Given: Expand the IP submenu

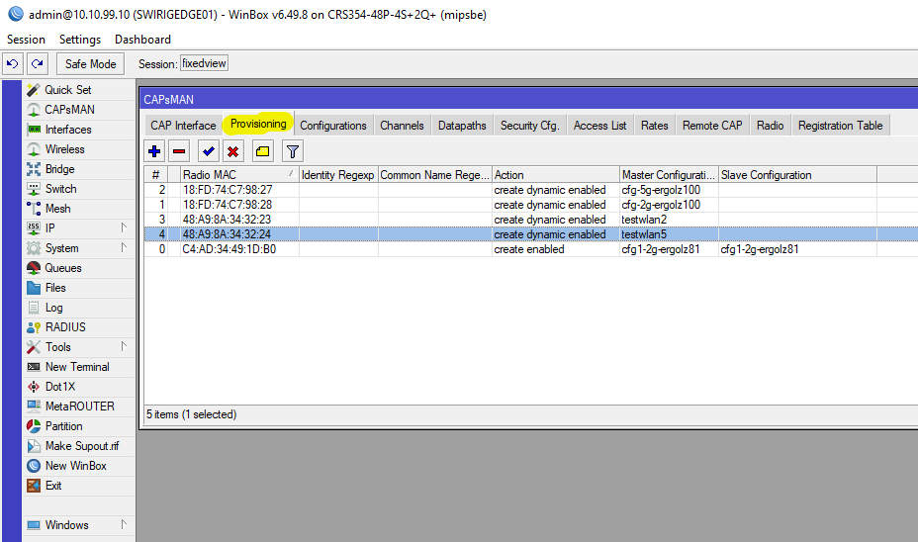Looking at the screenshot, I should click(77, 228).
